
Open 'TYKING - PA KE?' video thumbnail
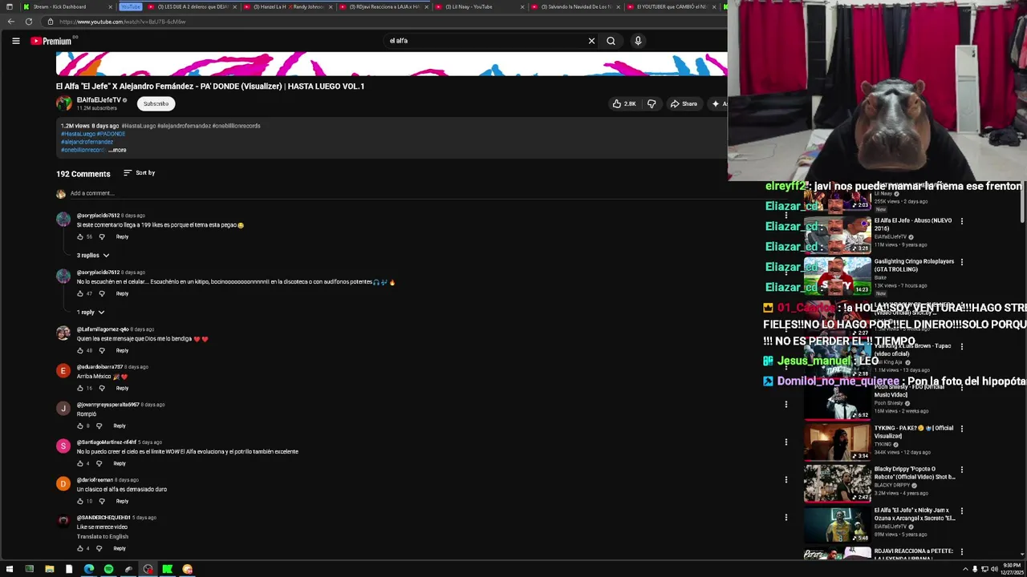pyautogui.click(x=837, y=442)
